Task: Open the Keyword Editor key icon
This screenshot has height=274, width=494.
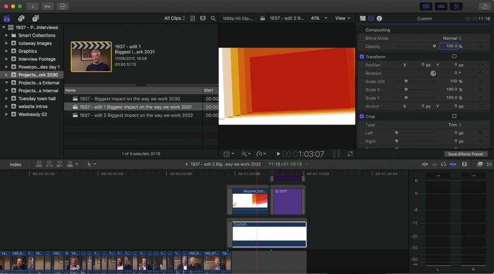Action: click(47, 6)
